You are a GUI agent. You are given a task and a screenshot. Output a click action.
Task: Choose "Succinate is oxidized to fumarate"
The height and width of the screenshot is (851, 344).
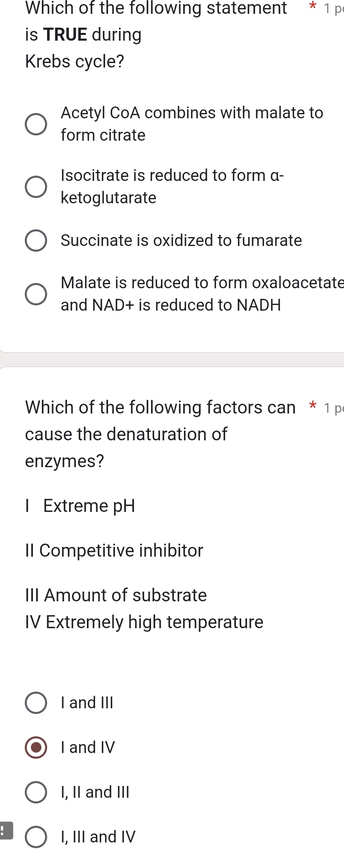[x=36, y=240]
